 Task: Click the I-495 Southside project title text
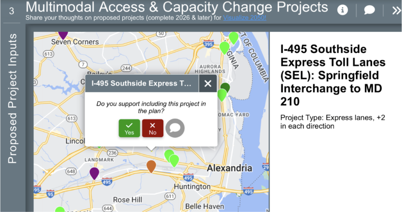tap(333, 75)
